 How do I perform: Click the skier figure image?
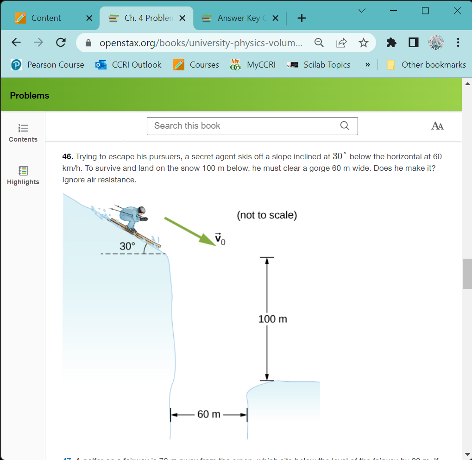pyautogui.click(x=191, y=316)
